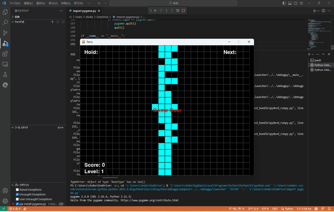Open the remote window indicator in status bar

pos(4,209)
